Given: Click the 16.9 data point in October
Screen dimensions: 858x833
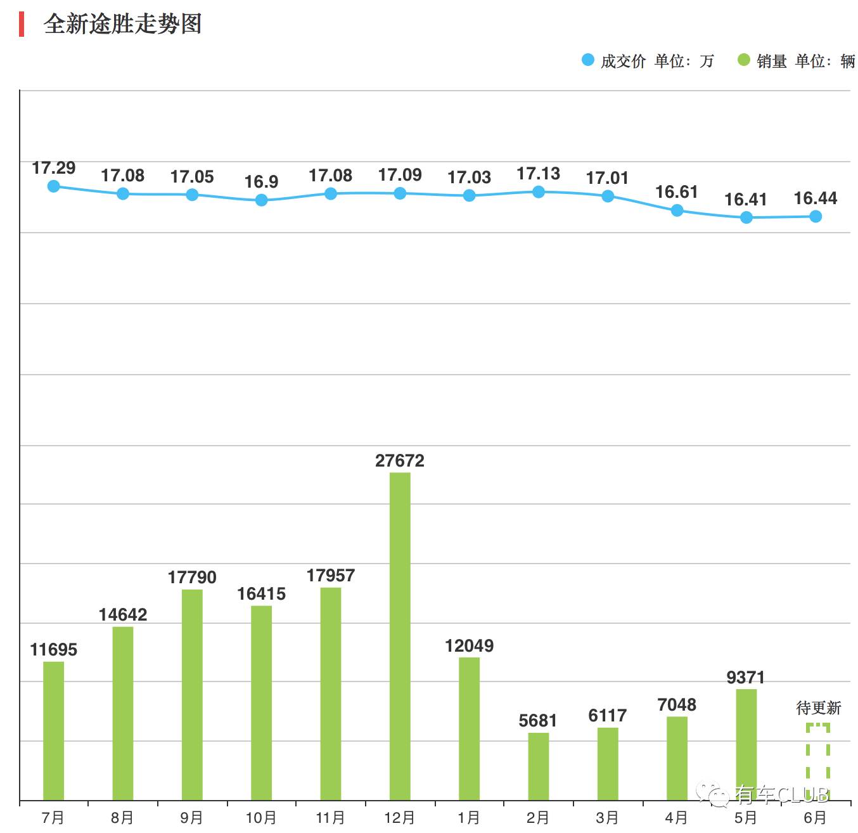Looking at the screenshot, I should tap(261, 200).
